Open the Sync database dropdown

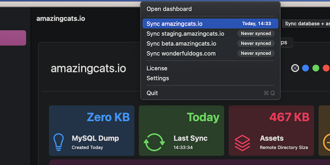306,24
